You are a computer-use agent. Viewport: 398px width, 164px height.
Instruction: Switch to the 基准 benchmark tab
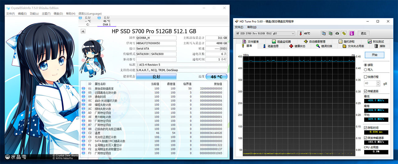(x=246, y=46)
